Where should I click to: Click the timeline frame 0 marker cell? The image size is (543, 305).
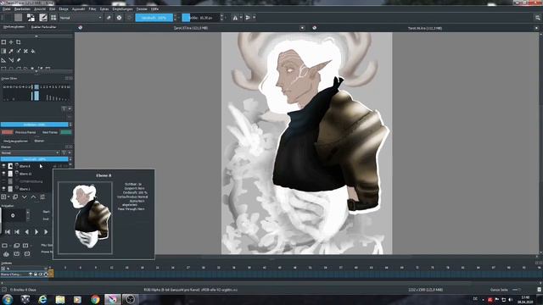[x=51, y=274]
